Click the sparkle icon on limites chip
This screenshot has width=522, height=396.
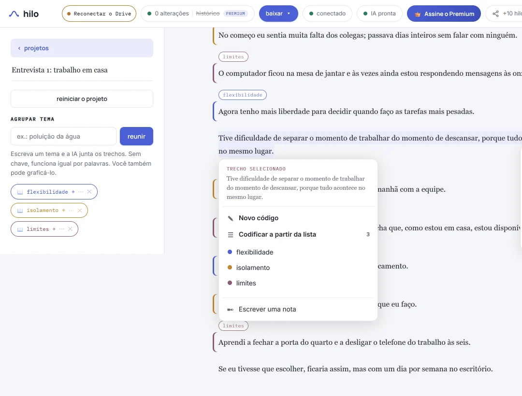(54, 229)
